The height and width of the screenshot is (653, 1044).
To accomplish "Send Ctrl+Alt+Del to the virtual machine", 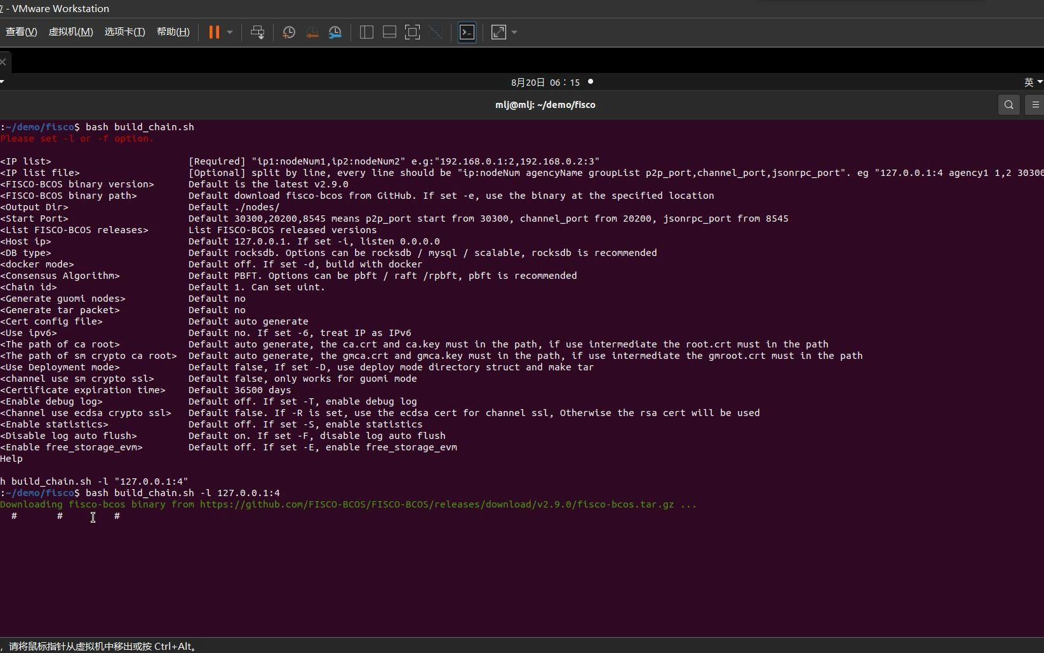I will click(x=257, y=32).
